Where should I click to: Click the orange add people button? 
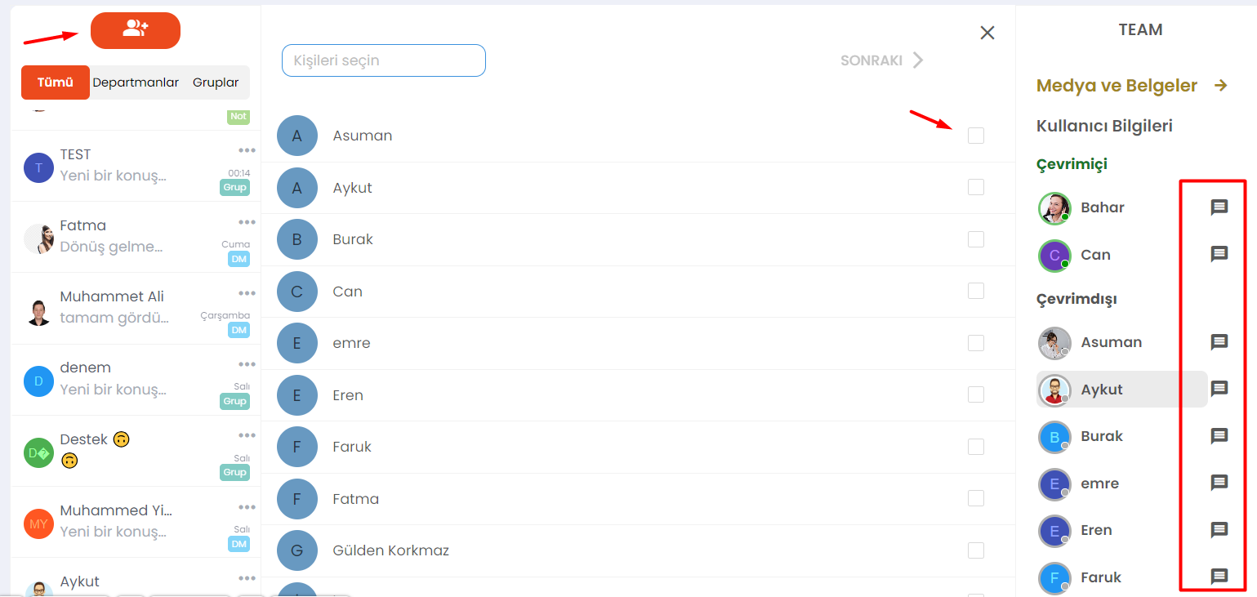click(136, 30)
